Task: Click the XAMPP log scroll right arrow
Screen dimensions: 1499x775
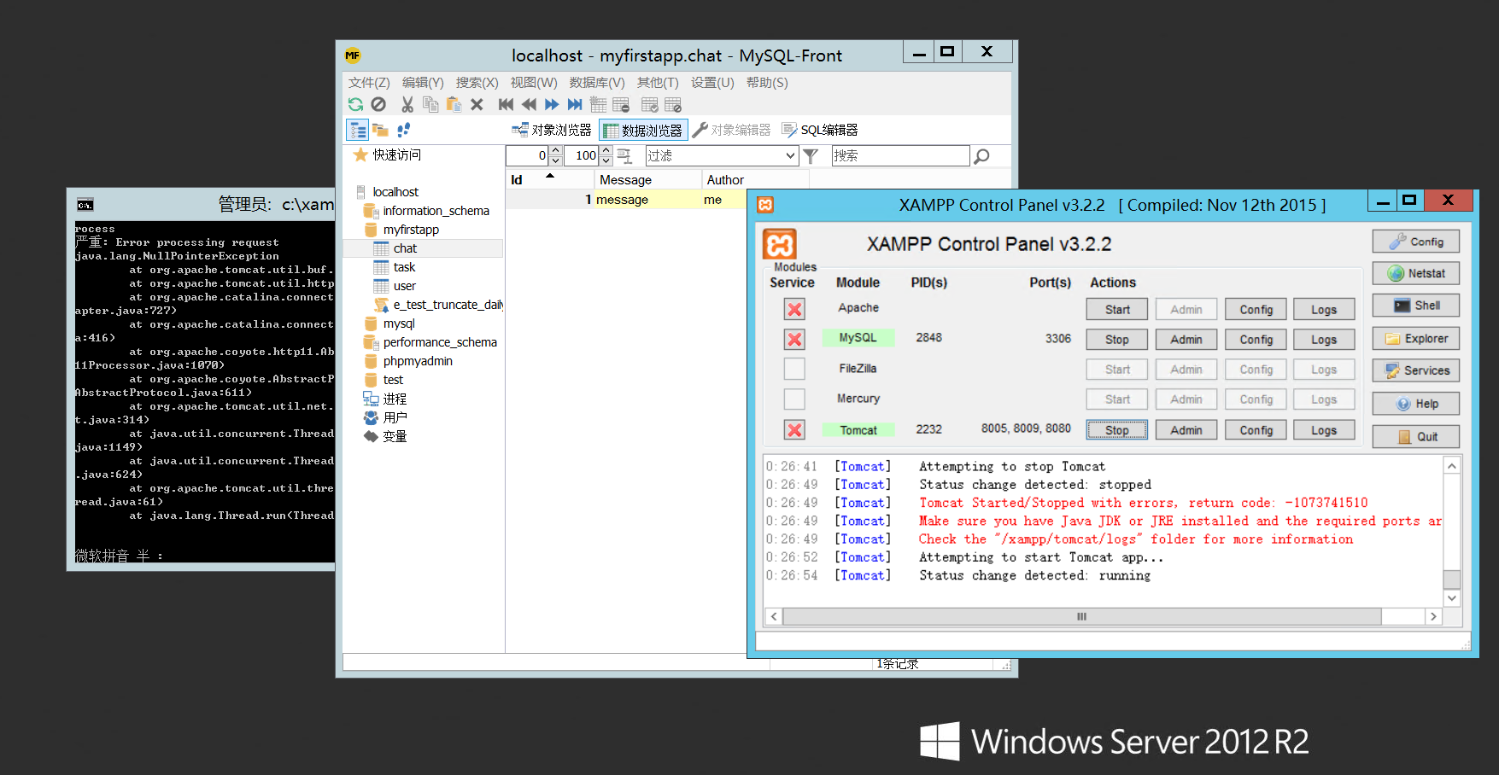Action: point(1433,616)
